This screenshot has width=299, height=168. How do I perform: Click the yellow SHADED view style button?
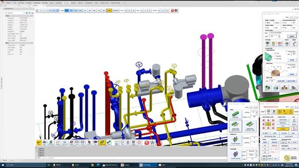pyautogui.click(x=283, y=129)
